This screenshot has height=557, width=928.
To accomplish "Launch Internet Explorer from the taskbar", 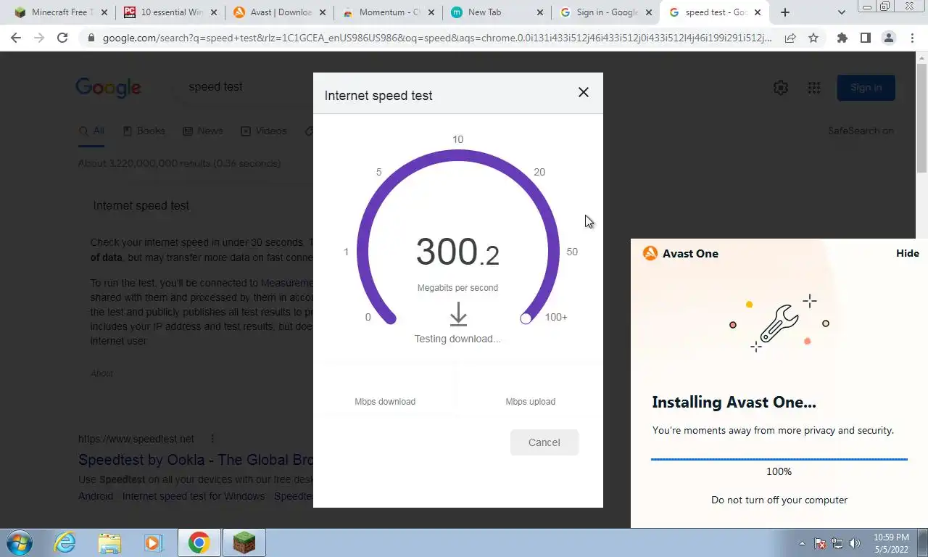I will [65, 542].
